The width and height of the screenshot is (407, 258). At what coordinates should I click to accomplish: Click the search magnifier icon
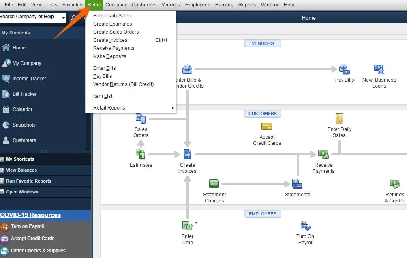[73, 18]
